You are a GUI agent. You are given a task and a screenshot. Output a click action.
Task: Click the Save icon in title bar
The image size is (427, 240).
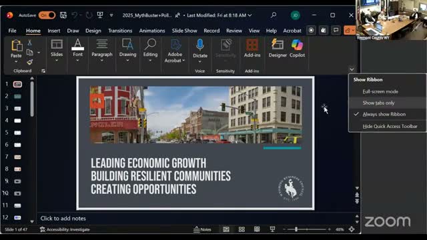[x=63, y=15]
